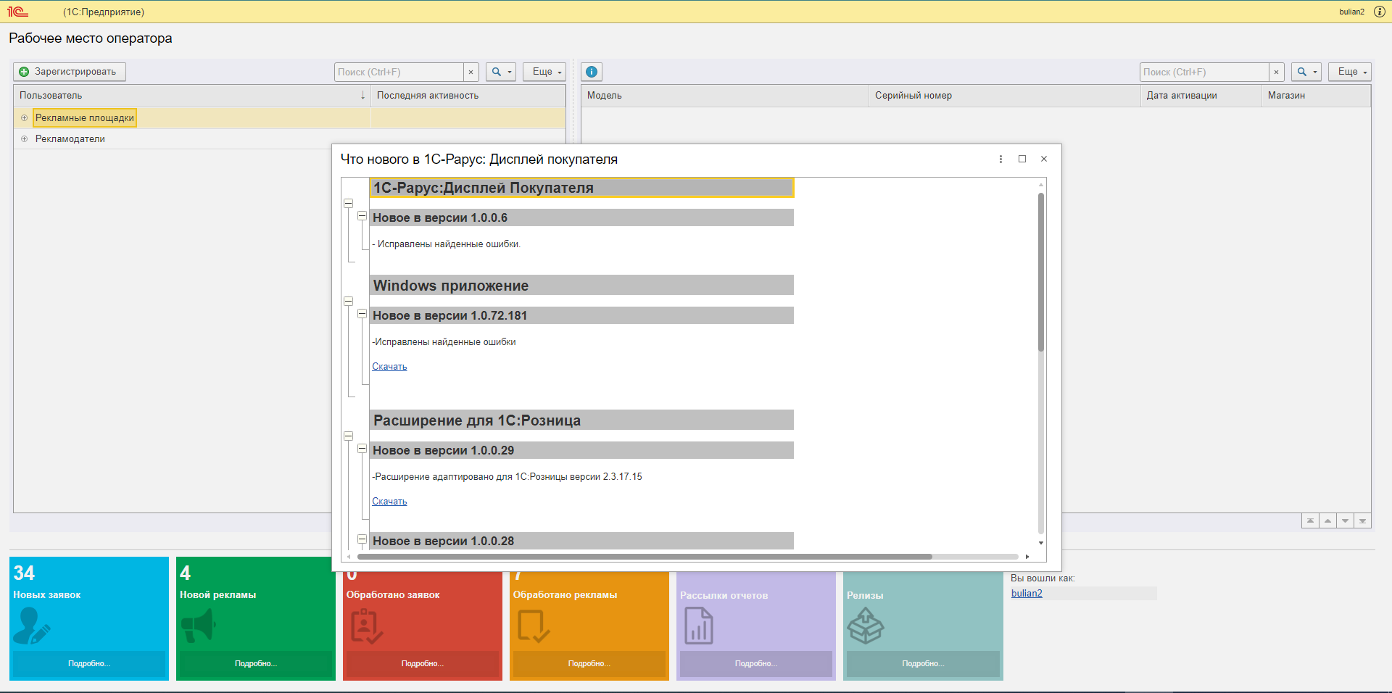This screenshot has width=1392, height=693.
Task: Click Скачать link under Windows приложение
Action: click(389, 367)
